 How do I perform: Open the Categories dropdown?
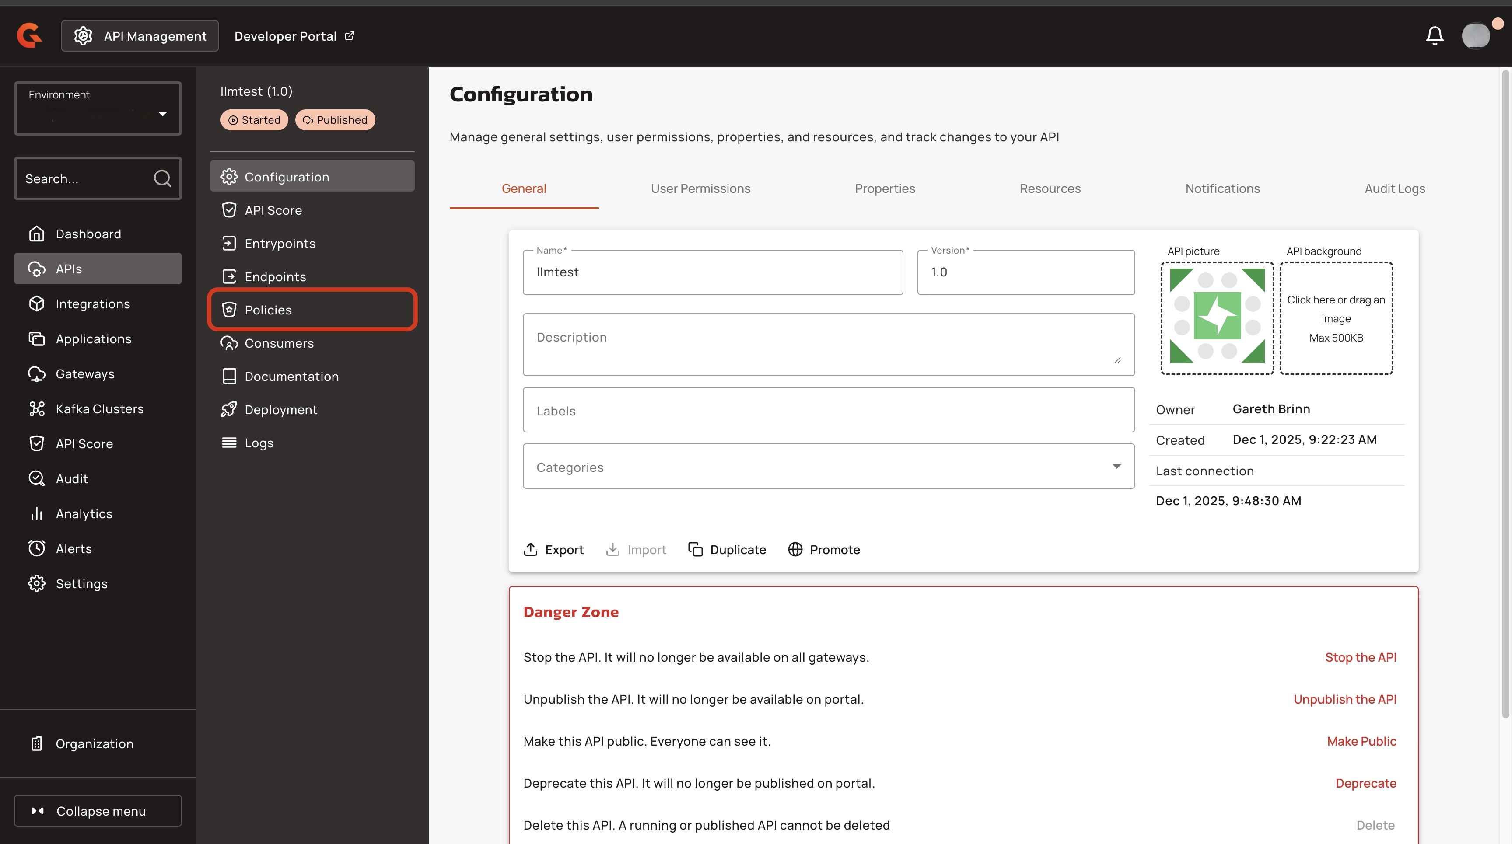tap(828, 467)
